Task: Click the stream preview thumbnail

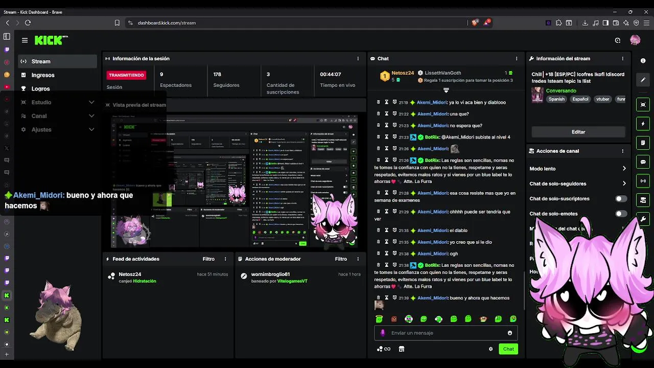Action: tap(235, 180)
